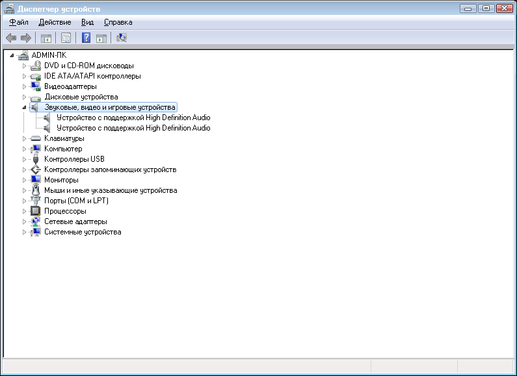Screen dimensions: 517x376
Task: Select first Устройство с поддержкой High Definition Audio
Action: [x=133, y=118]
